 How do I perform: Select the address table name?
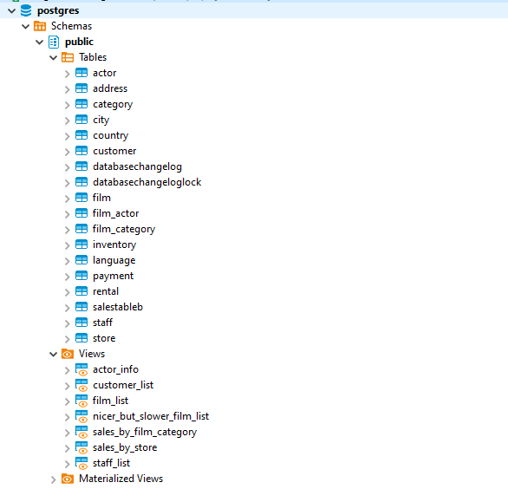pyautogui.click(x=110, y=88)
